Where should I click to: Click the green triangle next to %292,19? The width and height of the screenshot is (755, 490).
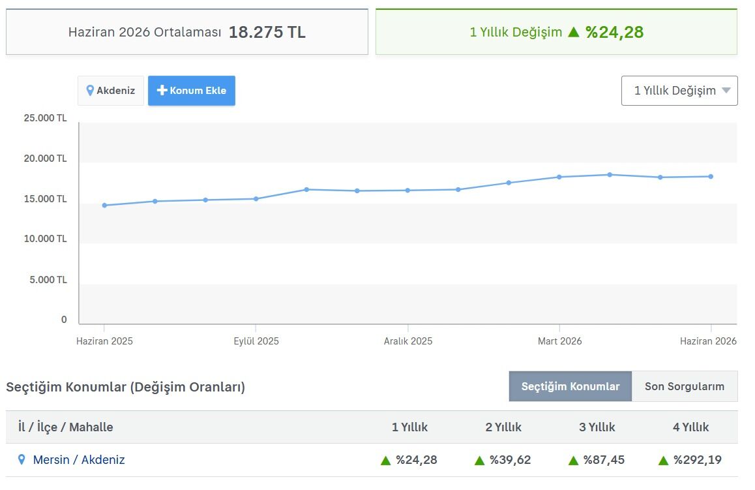pyautogui.click(x=663, y=461)
